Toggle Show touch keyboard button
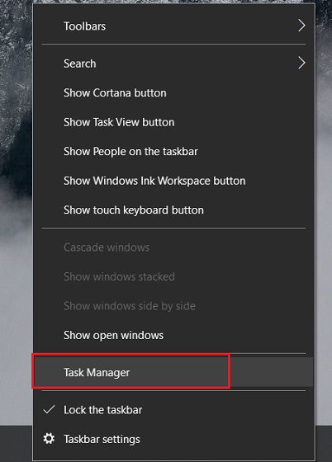This screenshot has height=462, width=332. pos(173,210)
